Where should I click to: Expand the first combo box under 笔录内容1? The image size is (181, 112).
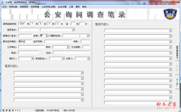[82, 73]
